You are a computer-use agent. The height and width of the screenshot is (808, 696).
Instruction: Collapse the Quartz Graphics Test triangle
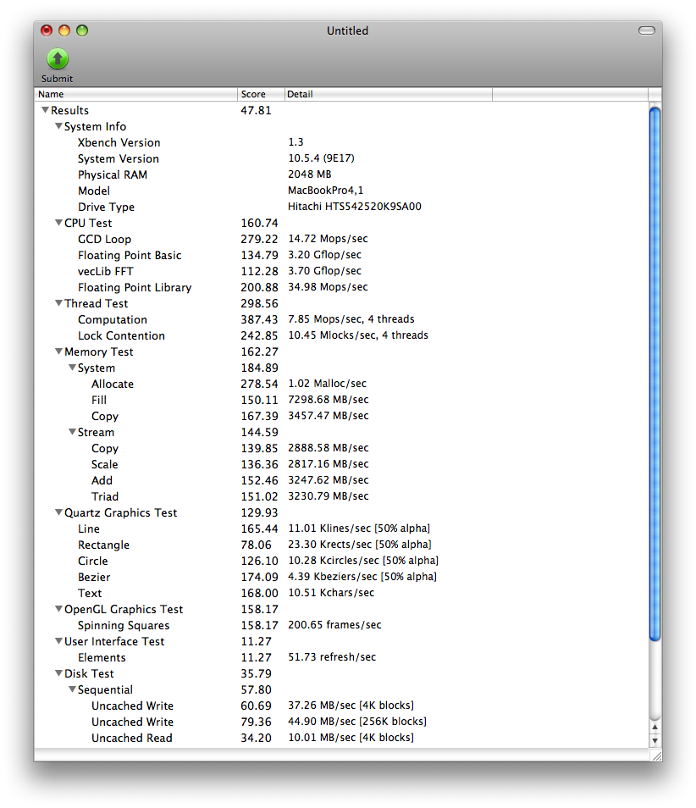[58, 512]
